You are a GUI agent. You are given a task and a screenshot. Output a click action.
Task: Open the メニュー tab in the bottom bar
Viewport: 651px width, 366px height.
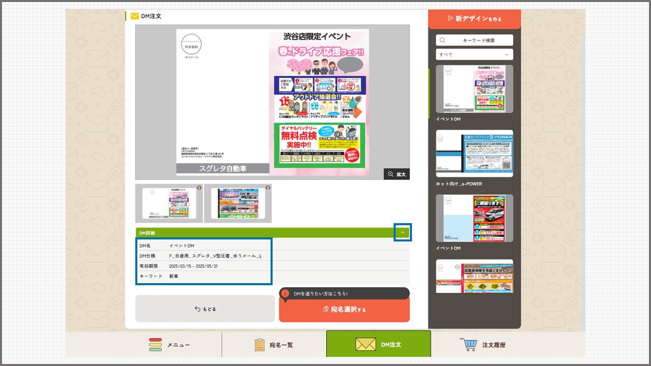point(169,345)
